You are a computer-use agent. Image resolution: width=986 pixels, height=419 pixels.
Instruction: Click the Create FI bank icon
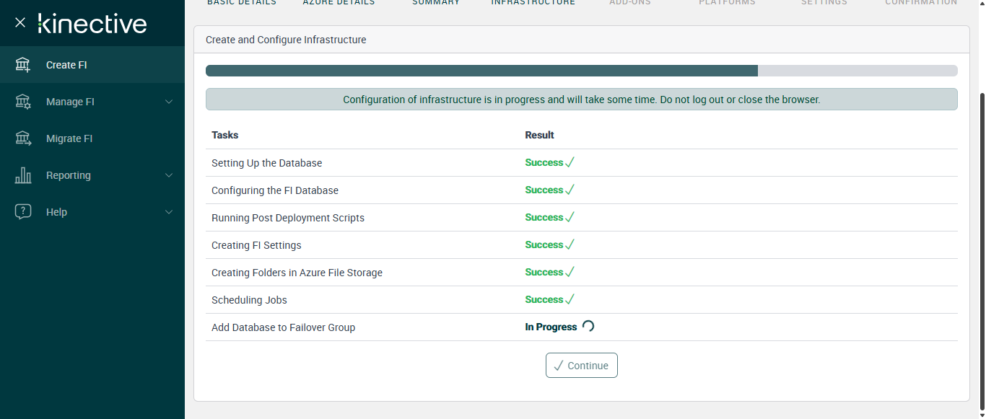pos(23,65)
